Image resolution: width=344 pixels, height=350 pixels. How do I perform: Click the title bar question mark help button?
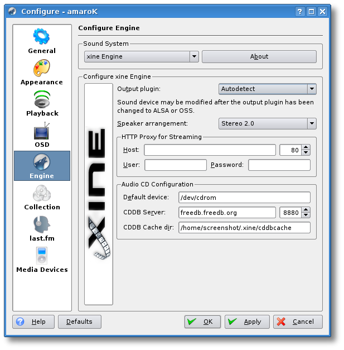click(x=301, y=11)
